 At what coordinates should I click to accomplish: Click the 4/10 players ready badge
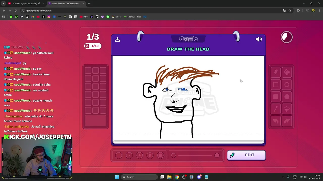tap(93, 46)
